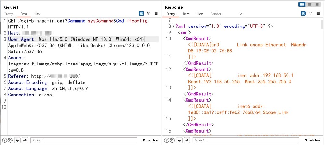Select side-by-side split layout icon
This screenshot has width=325, height=145.
click(x=302, y=4)
